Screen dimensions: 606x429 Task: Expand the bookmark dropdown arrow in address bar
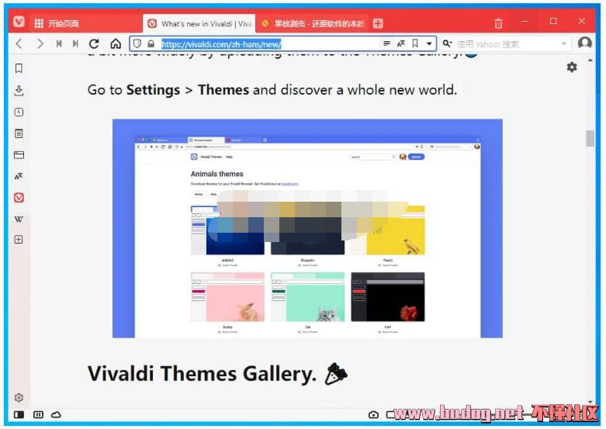pyautogui.click(x=429, y=44)
